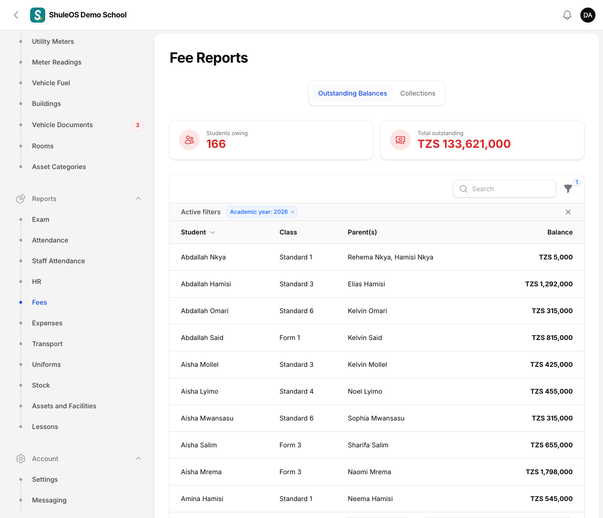Switch to the Outstanding Balances tab
The width and height of the screenshot is (603, 518).
tap(352, 93)
